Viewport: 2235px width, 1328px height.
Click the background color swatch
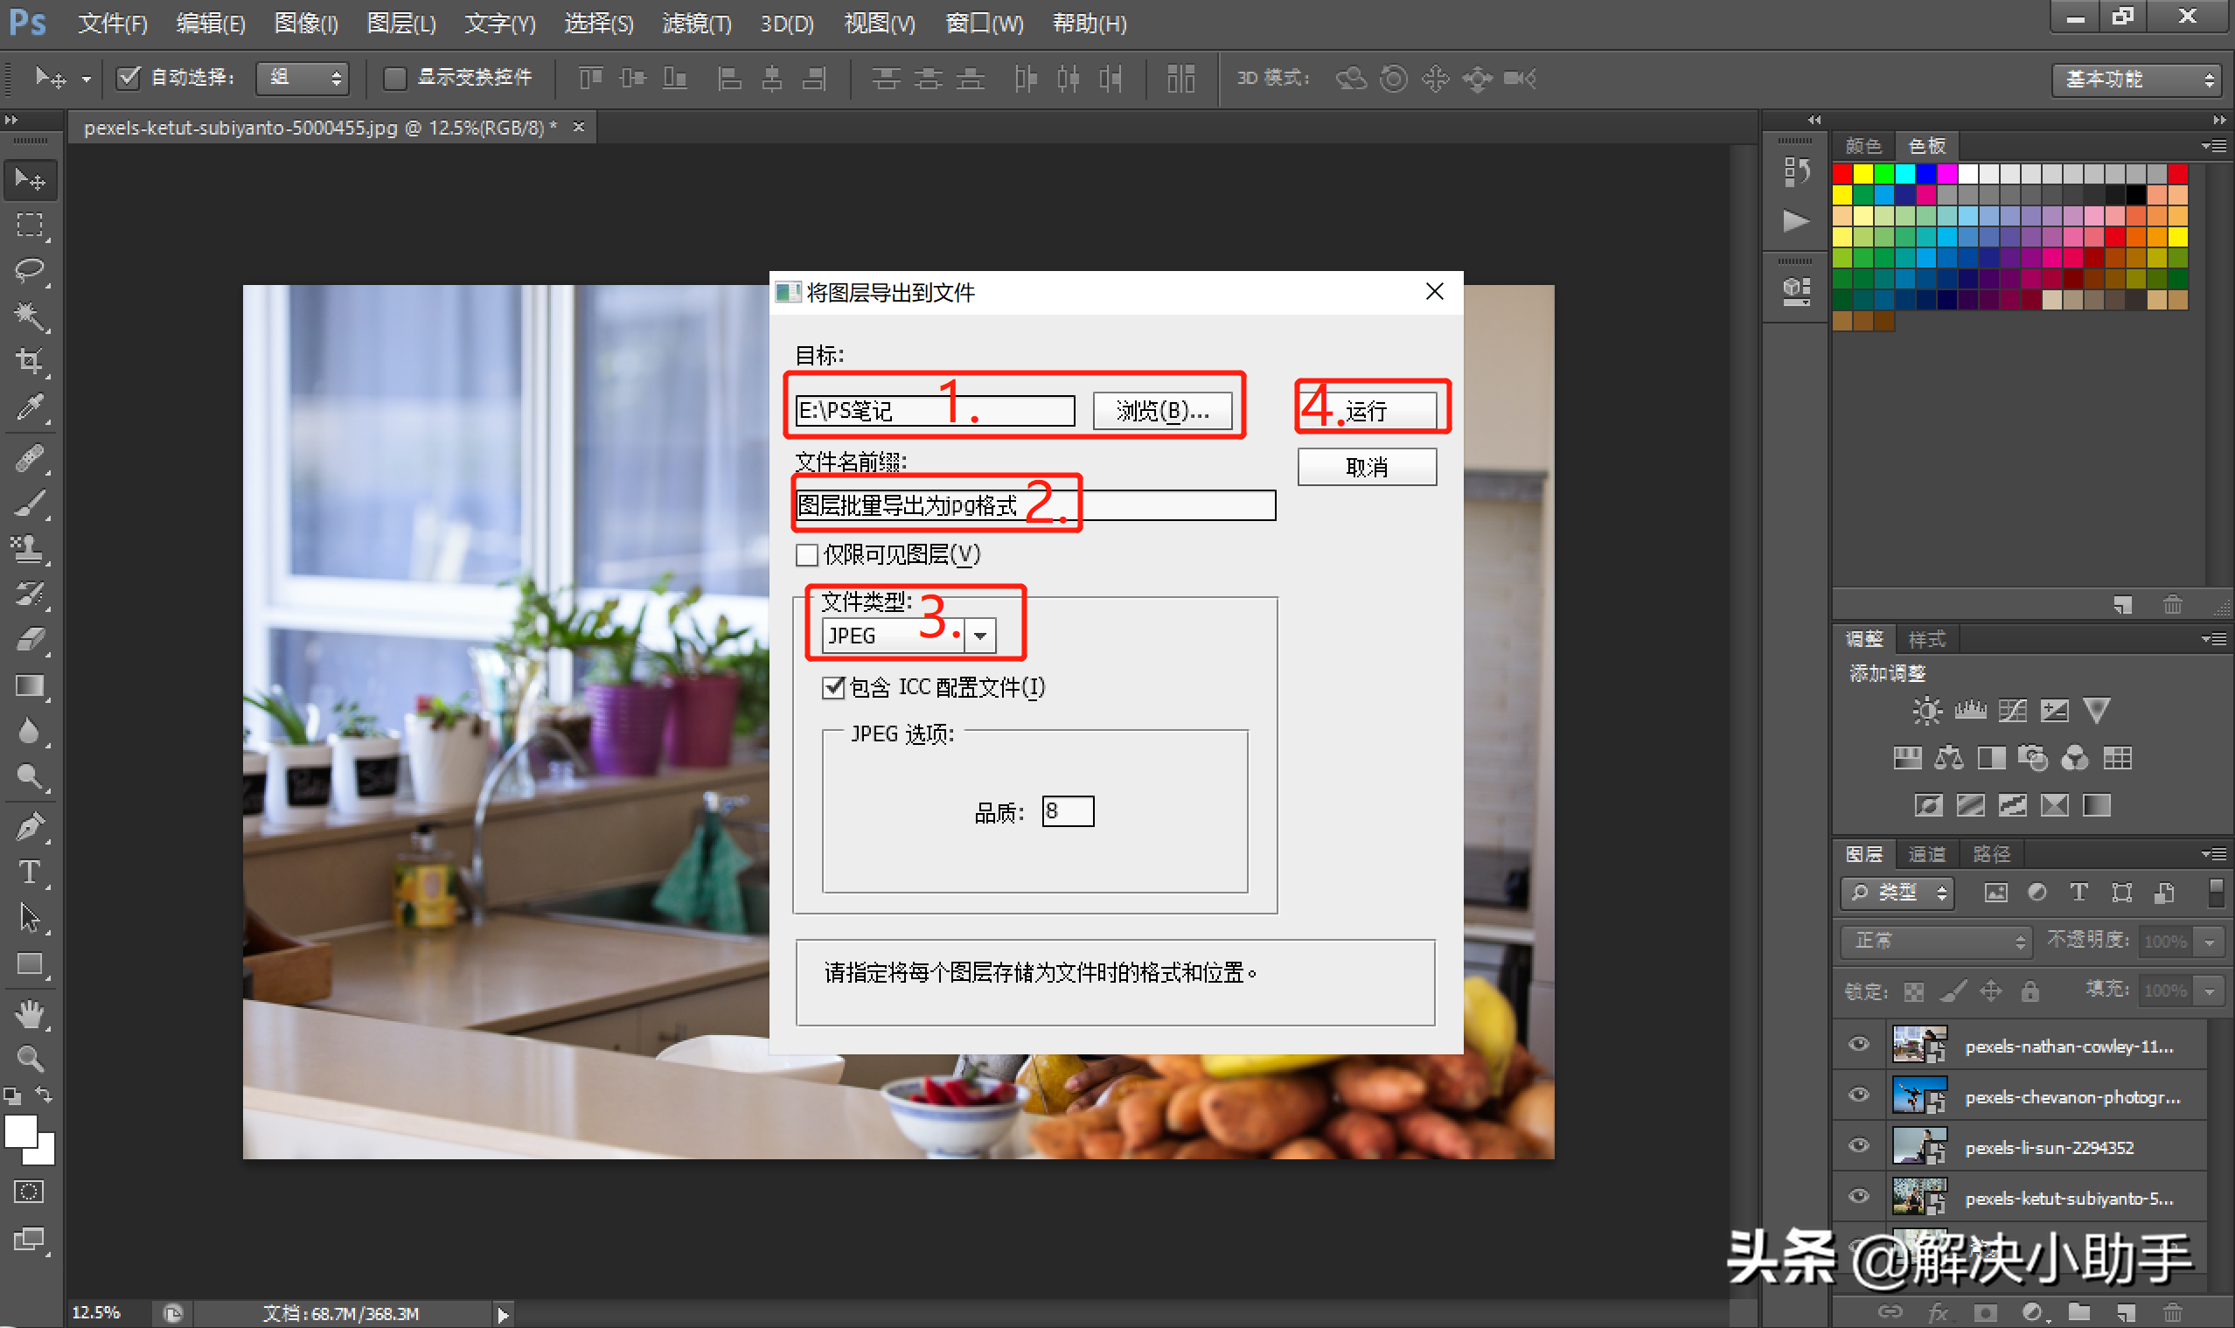tap(44, 1154)
